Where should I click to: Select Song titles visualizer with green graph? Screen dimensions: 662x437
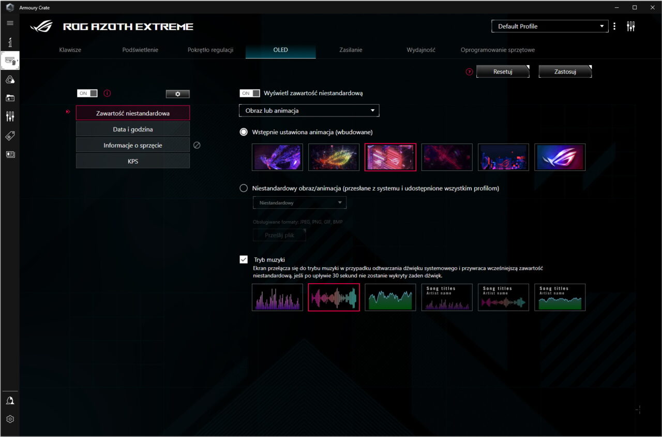560,297
